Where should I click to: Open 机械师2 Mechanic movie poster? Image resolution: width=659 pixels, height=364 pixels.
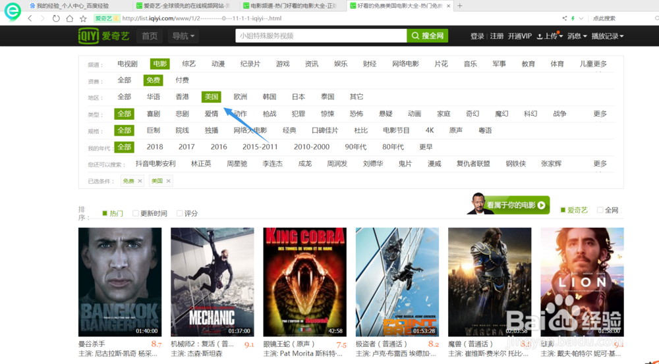click(212, 282)
